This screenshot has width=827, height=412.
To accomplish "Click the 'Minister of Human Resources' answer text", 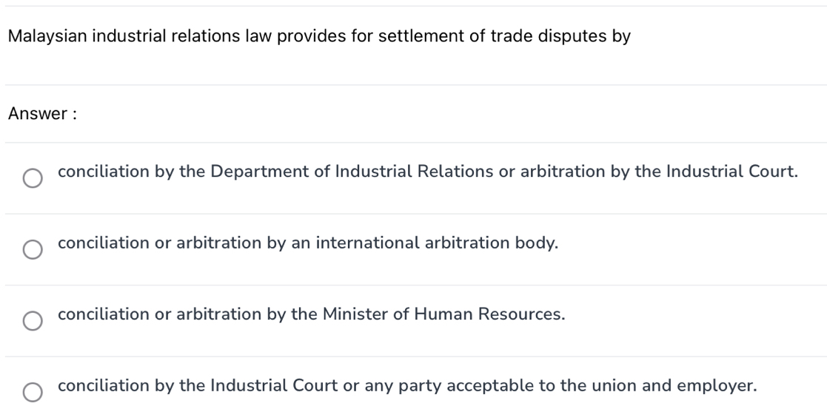I will [311, 314].
